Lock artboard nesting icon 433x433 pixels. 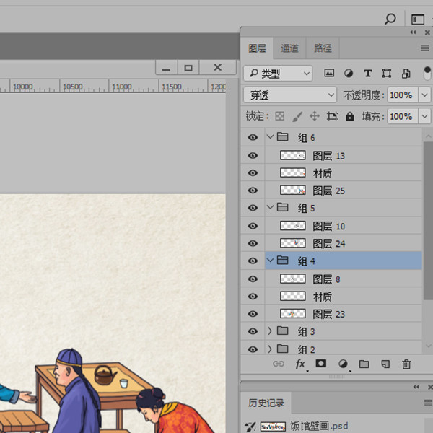coord(332,116)
